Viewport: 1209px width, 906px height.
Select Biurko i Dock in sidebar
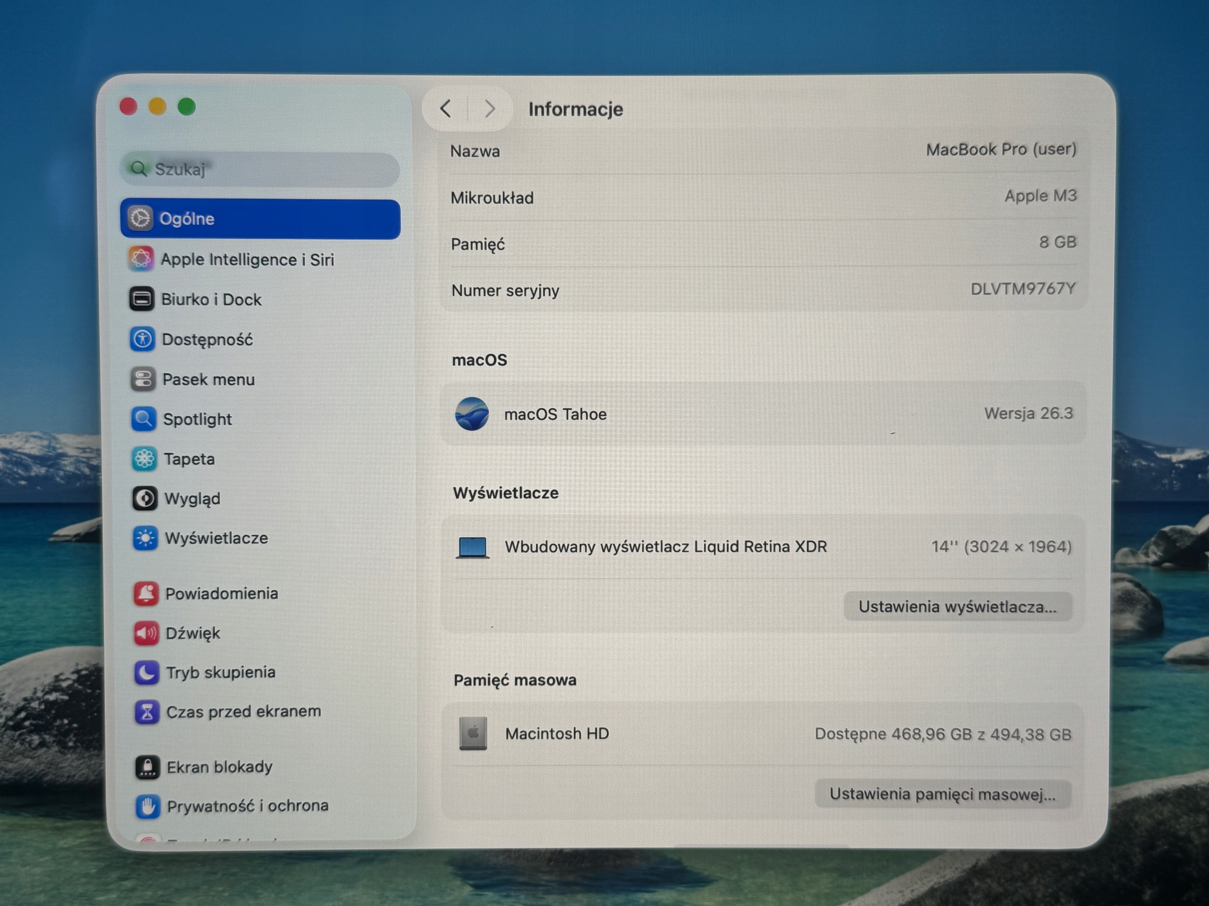coord(260,299)
